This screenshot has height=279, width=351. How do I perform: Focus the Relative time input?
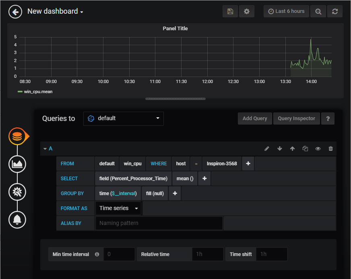pos(208,254)
